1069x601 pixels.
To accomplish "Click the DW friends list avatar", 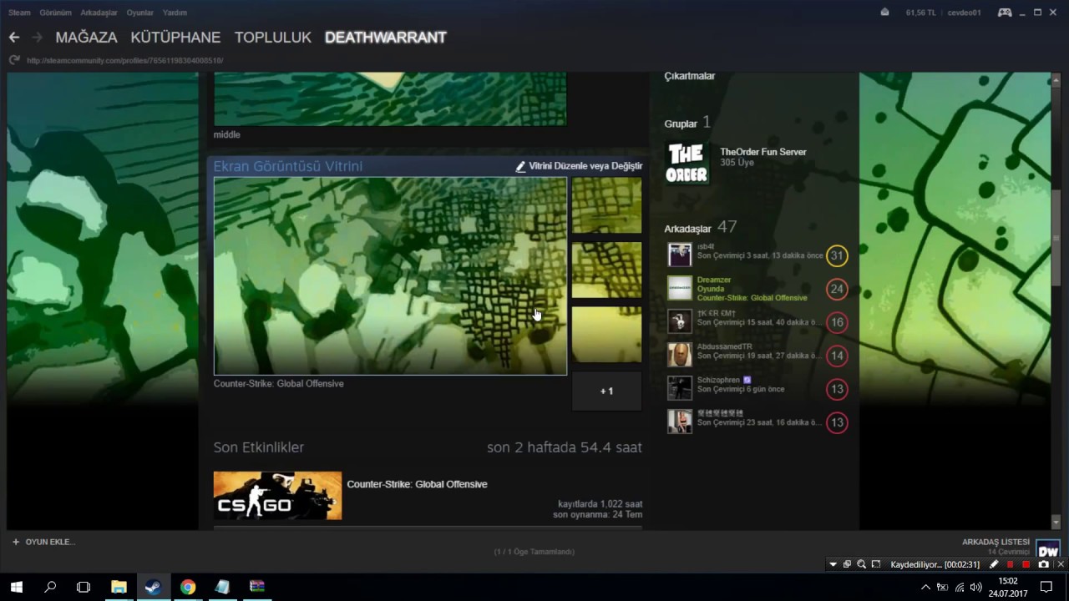I will coord(1047,548).
